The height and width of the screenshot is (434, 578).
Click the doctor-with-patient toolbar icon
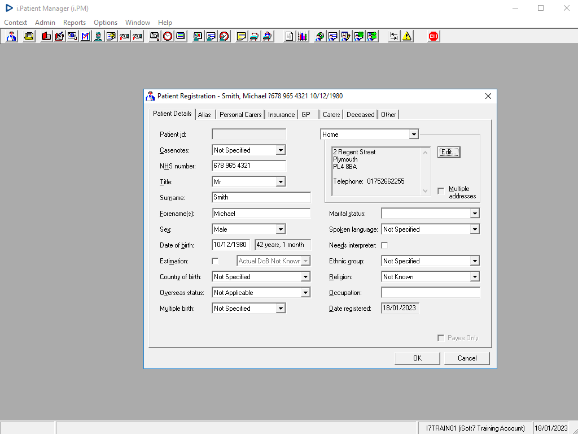pos(11,36)
